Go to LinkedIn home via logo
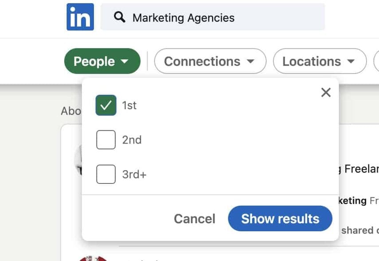 coord(80,17)
